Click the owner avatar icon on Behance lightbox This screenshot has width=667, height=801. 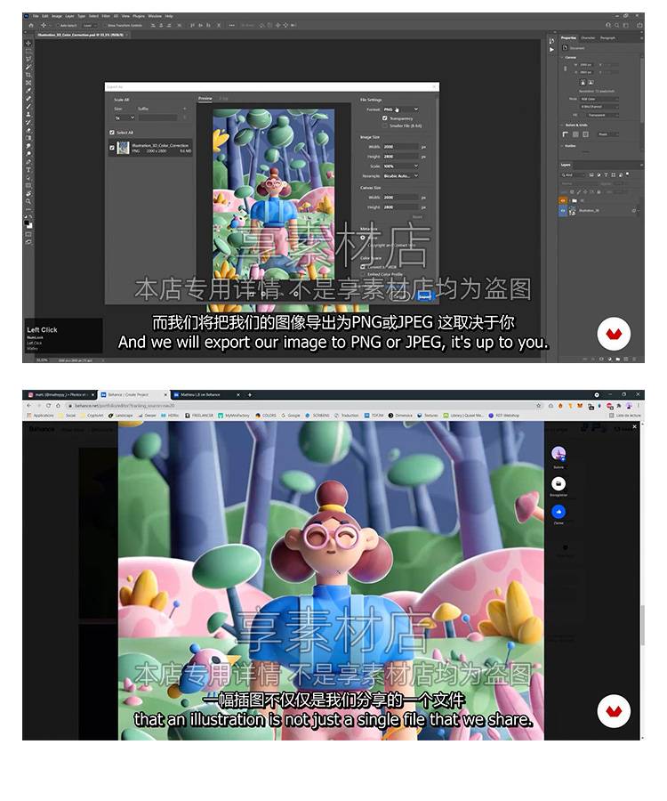pos(559,453)
